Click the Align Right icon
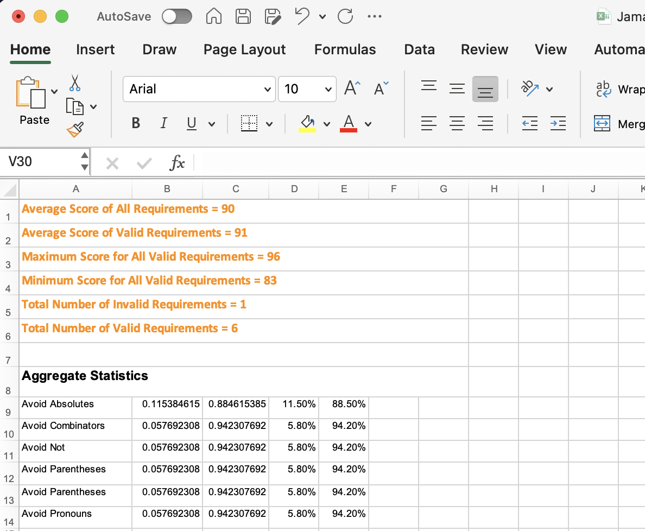This screenshot has height=531, width=645. coord(485,123)
